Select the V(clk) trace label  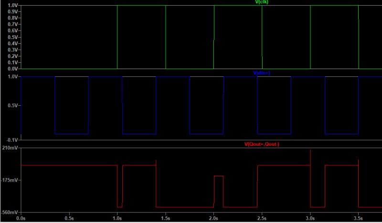click(262, 2)
